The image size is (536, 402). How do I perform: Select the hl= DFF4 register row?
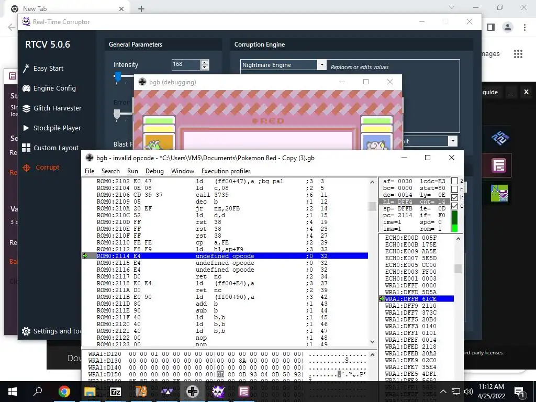point(415,202)
